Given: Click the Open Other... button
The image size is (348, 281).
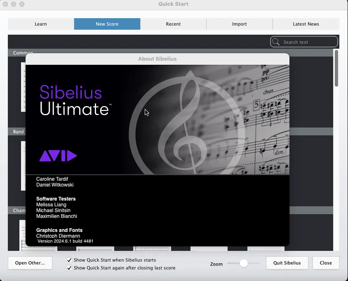Looking at the screenshot, I should 30,263.
